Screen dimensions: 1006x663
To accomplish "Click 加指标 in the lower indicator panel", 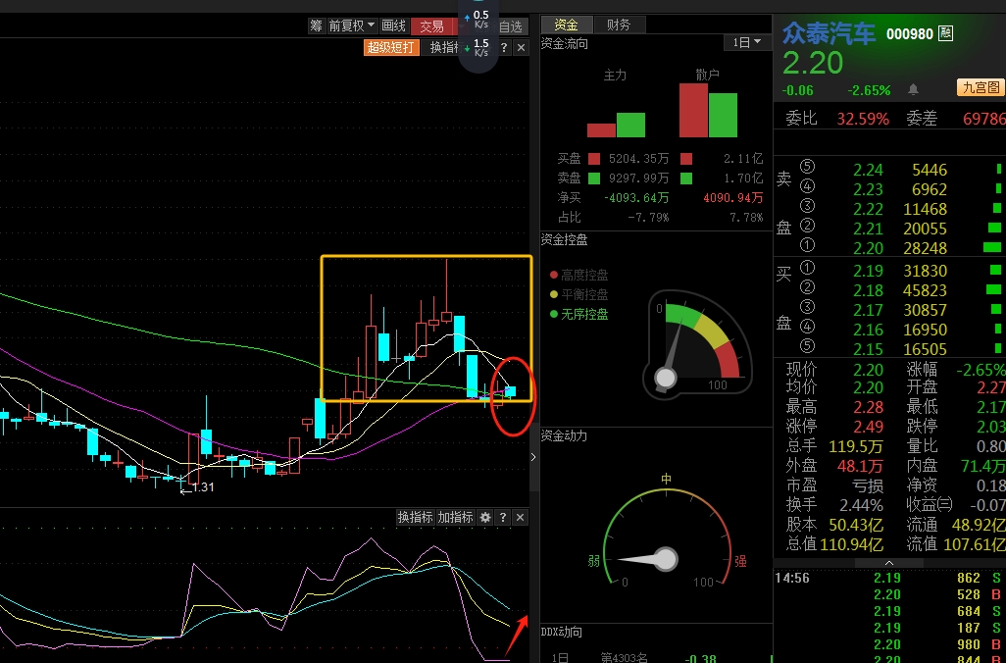I will point(455,517).
